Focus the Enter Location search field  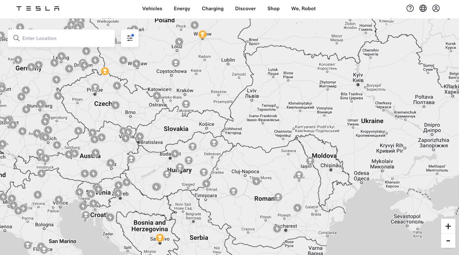[x=61, y=38]
